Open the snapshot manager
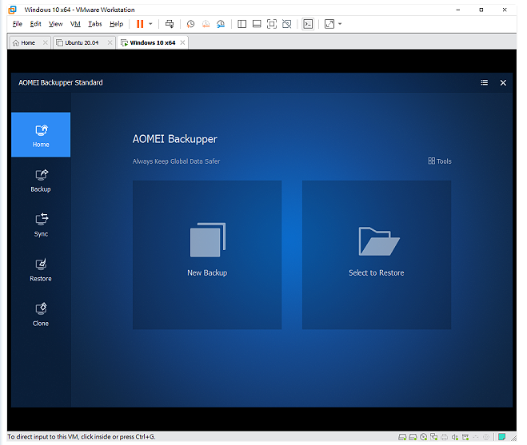 coord(221,24)
